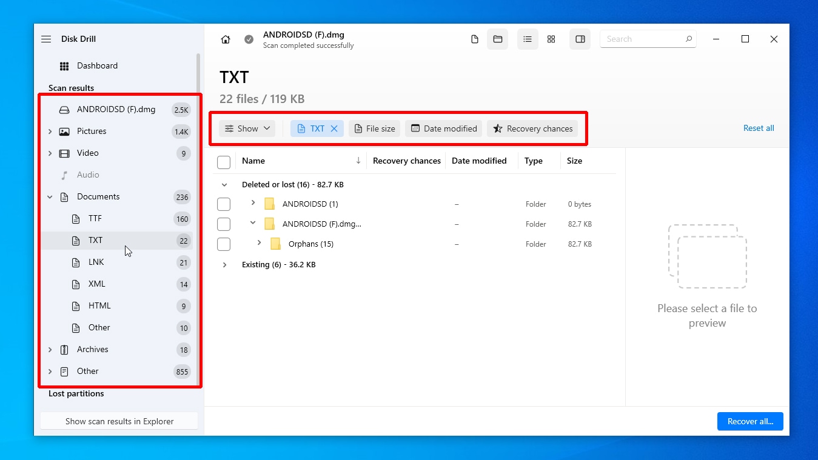Click the sidebar vertical scrollbar

(198, 218)
